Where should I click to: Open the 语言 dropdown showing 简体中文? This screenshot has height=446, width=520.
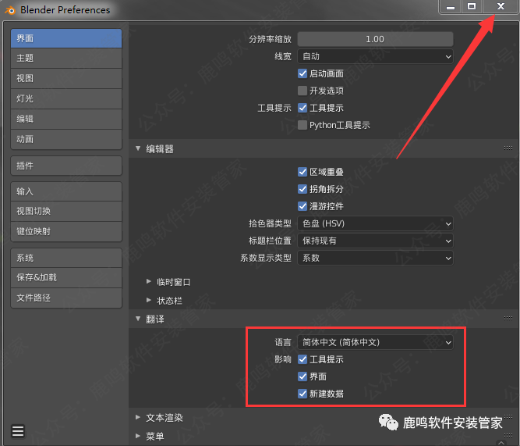375,342
